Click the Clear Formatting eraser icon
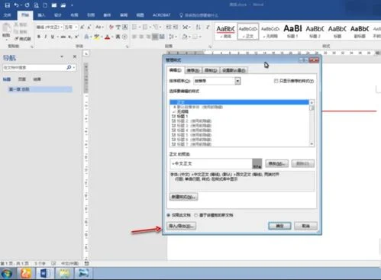 [x=111, y=27]
